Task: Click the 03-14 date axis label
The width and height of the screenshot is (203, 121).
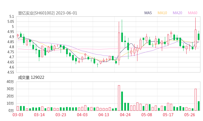Action: (x=39, y=115)
